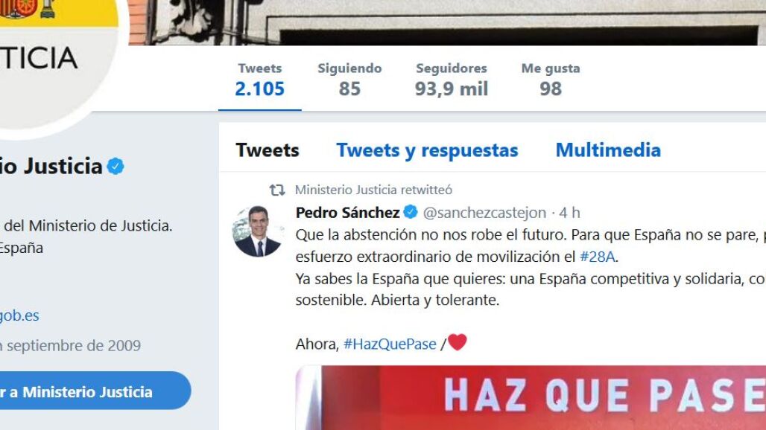
Task: Select the Multimedia tab
Action: tap(608, 150)
